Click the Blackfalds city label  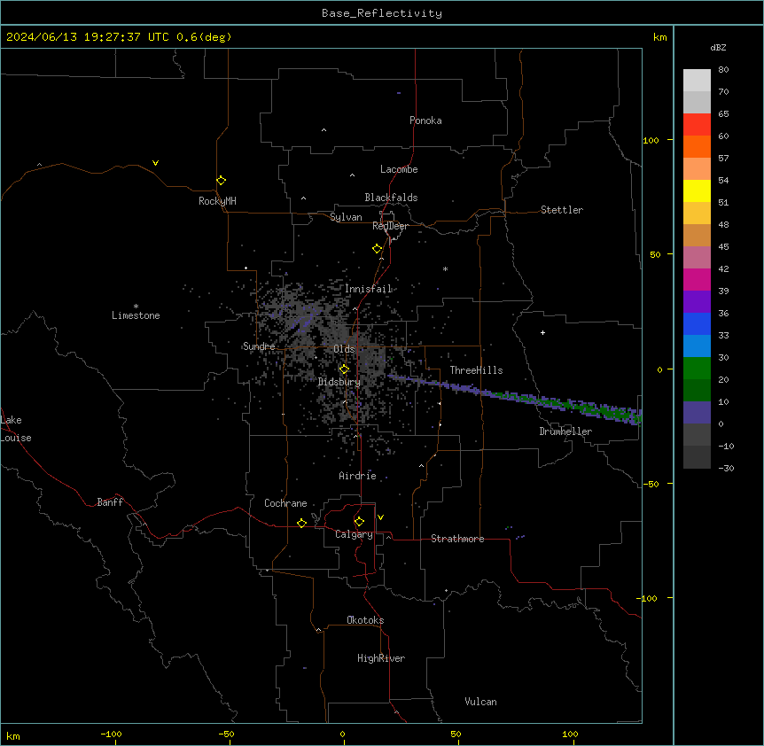coord(391,198)
